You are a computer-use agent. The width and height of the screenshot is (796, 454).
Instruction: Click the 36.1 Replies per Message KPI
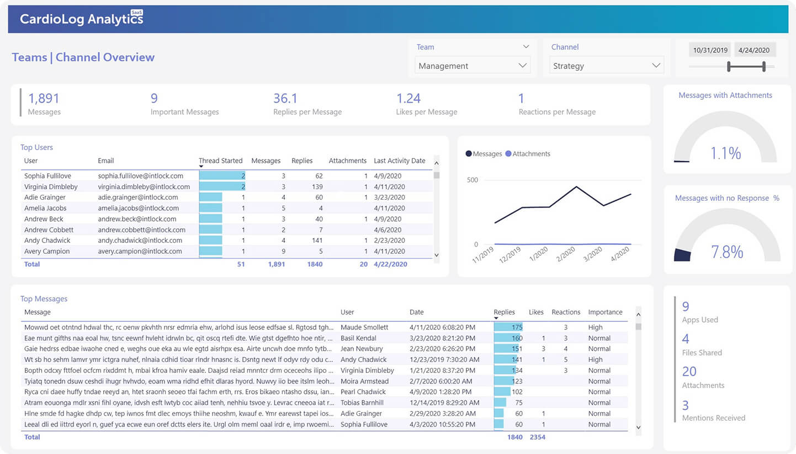click(307, 104)
